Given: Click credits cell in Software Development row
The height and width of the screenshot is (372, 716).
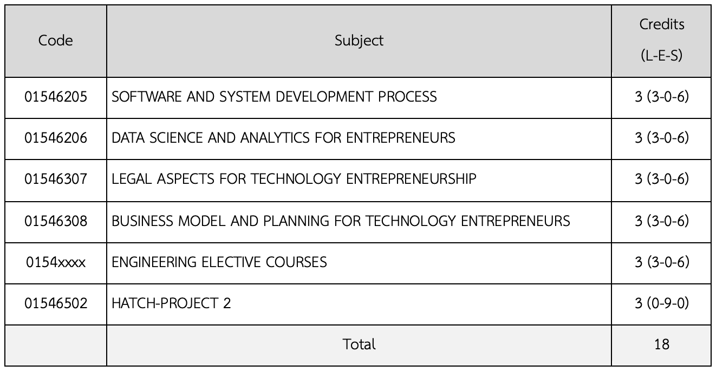Looking at the screenshot, I should [x=661, y=97].
